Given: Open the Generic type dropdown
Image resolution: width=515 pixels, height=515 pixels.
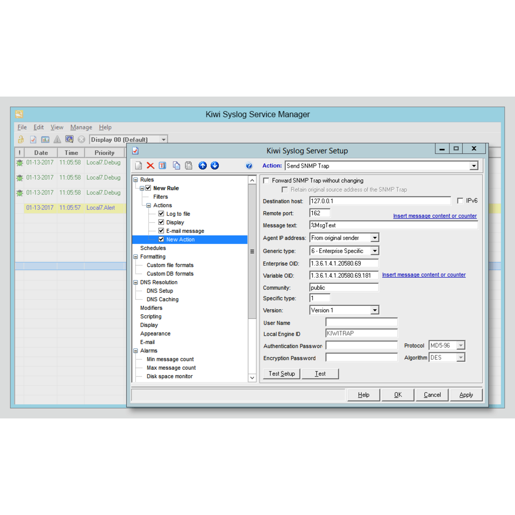Looking at the screenshot, I should coord(375,250).
